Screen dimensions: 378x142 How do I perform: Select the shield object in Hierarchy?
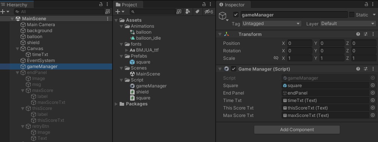(x=33, y=43)
